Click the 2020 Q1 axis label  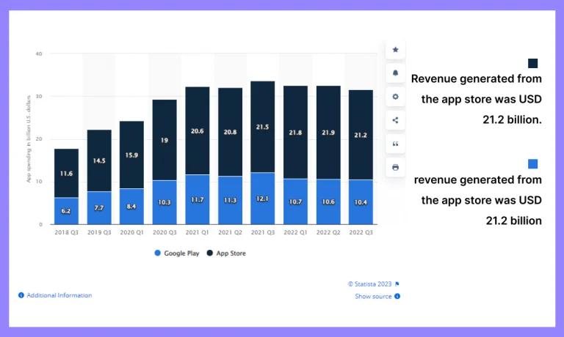click(131, 232)
